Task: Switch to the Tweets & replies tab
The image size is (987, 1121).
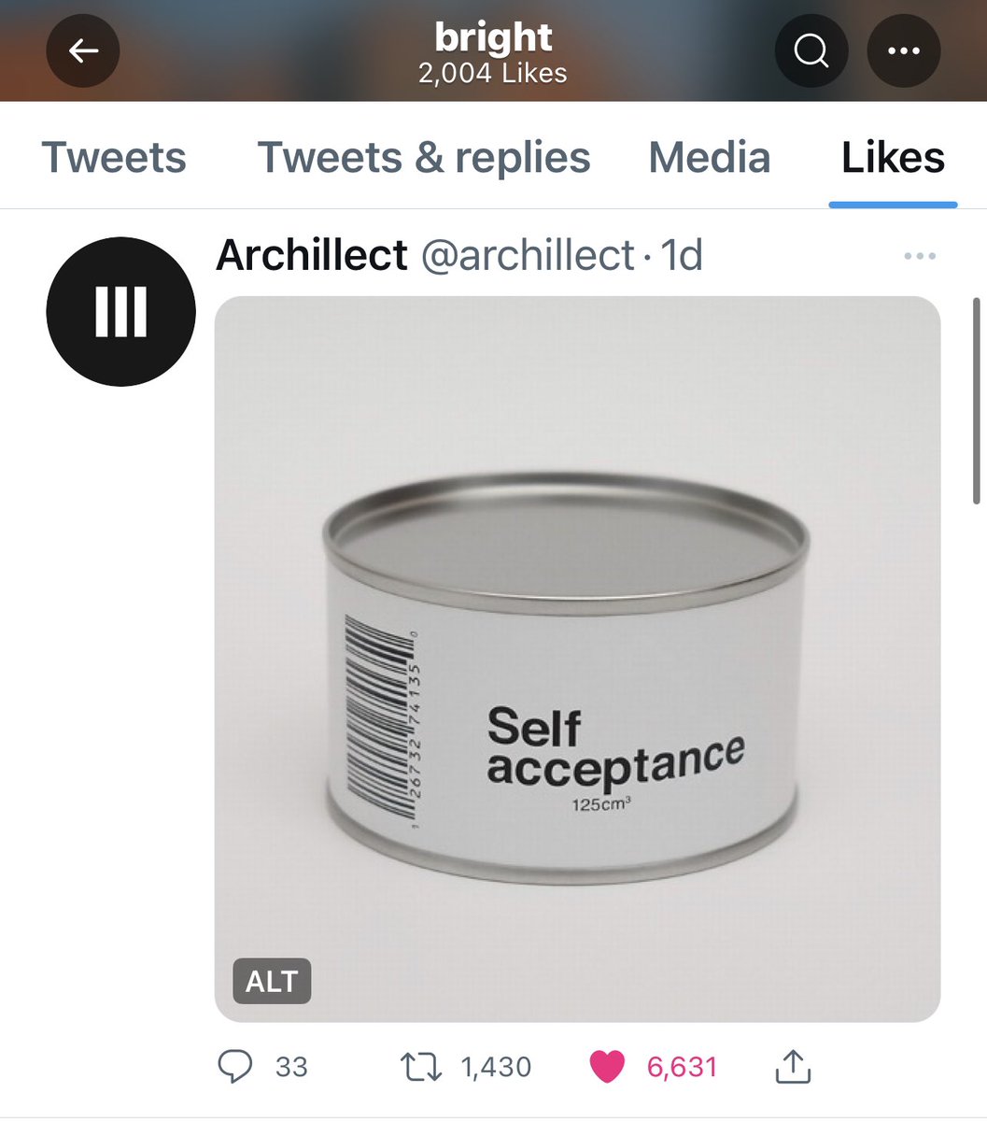Action: coord(424,157)
